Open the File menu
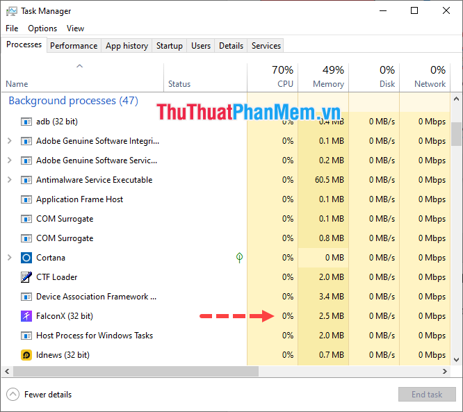The height and width of the screenshot is (412, 463). click(x=12, y=28)
